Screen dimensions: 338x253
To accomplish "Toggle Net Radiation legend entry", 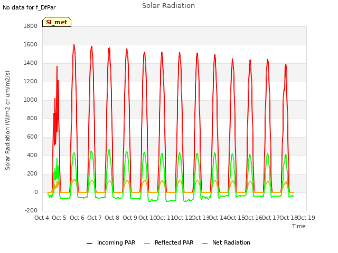I will point(226,242).
